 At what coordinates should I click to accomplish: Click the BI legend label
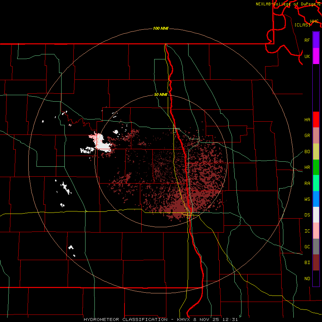coord(307,263)
